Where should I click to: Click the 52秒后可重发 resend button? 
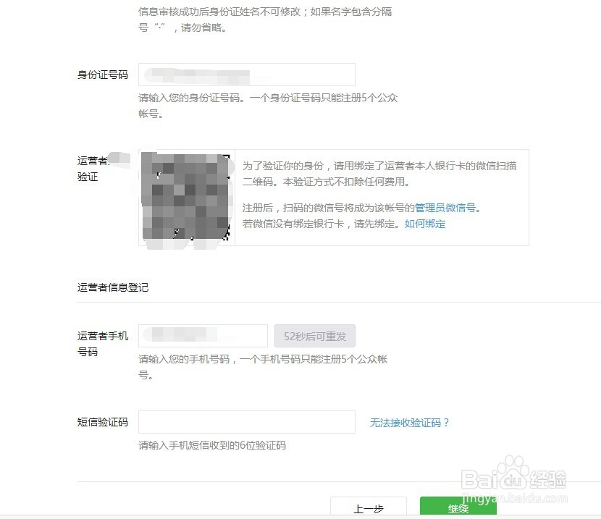(315, 336)
